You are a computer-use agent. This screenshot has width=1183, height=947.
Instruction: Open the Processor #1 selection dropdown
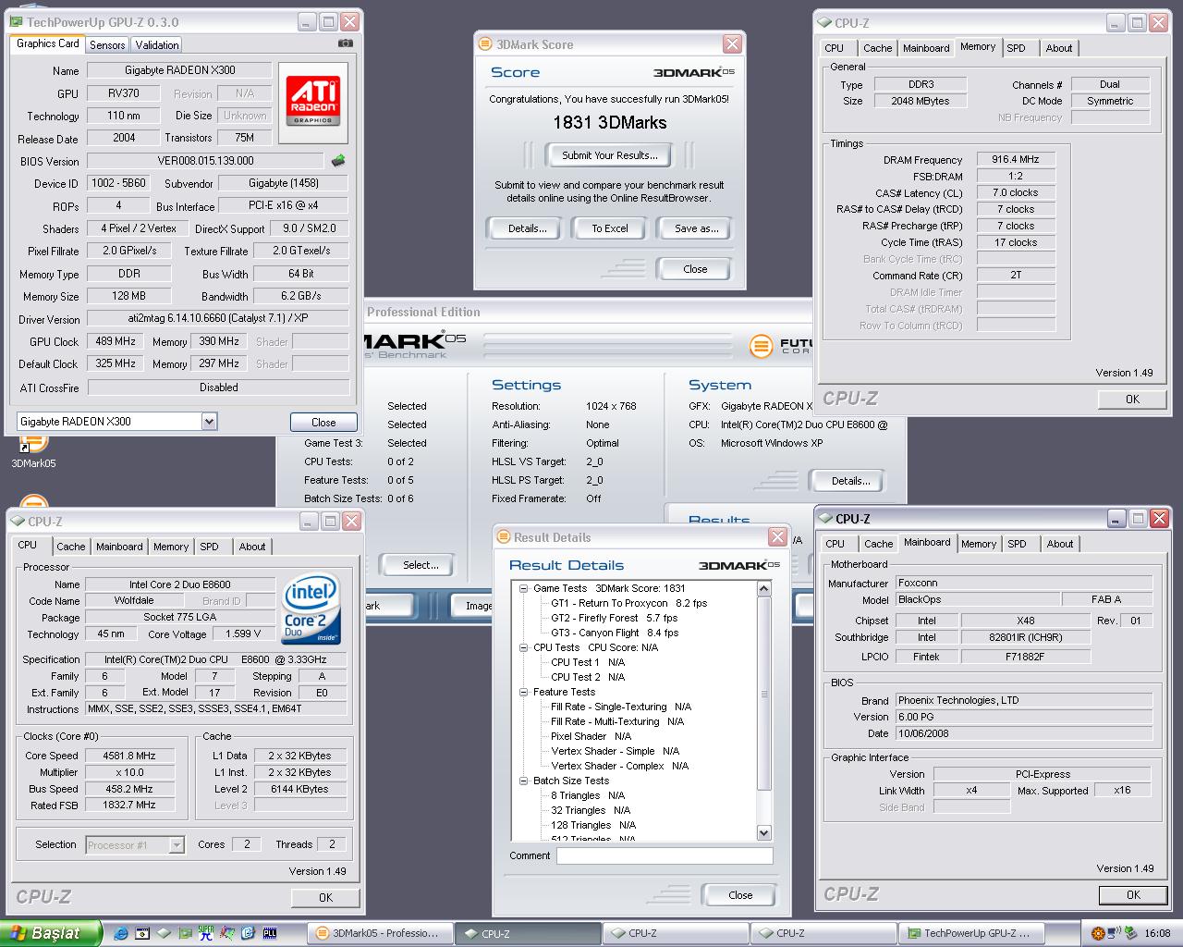coord(176,844)
